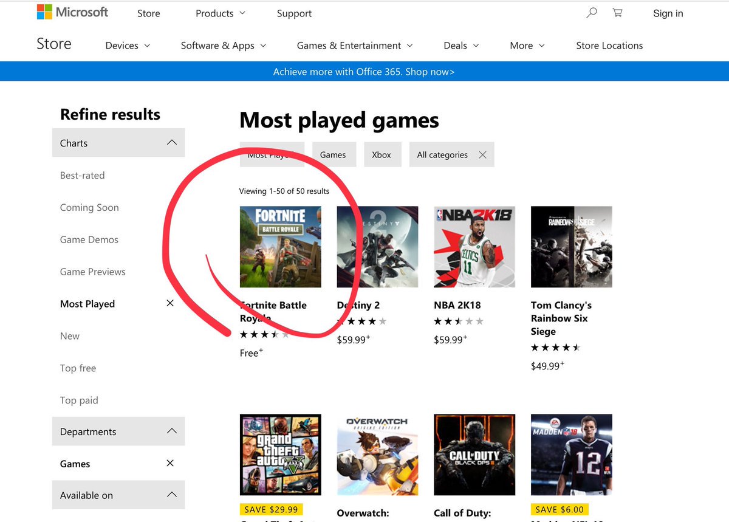Click the Viewing 1-50 of 50 results text
The width and height of the screenshot is (729, 522).
tap(284, 191)
